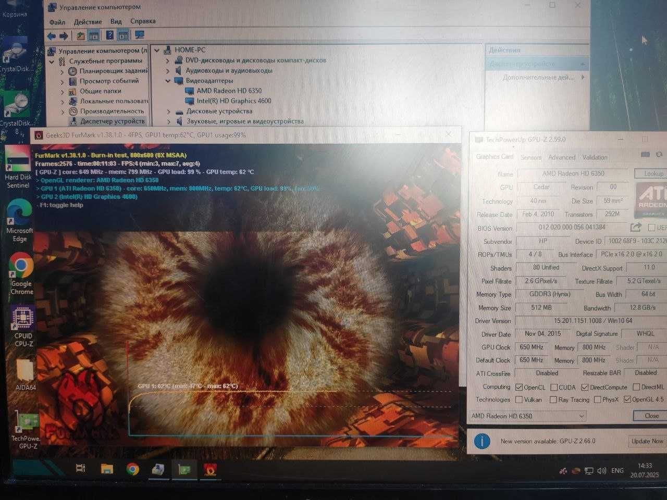
Task: Select Intel(R) HD Graphics 4600 device
Action: (x=233, y=101)
